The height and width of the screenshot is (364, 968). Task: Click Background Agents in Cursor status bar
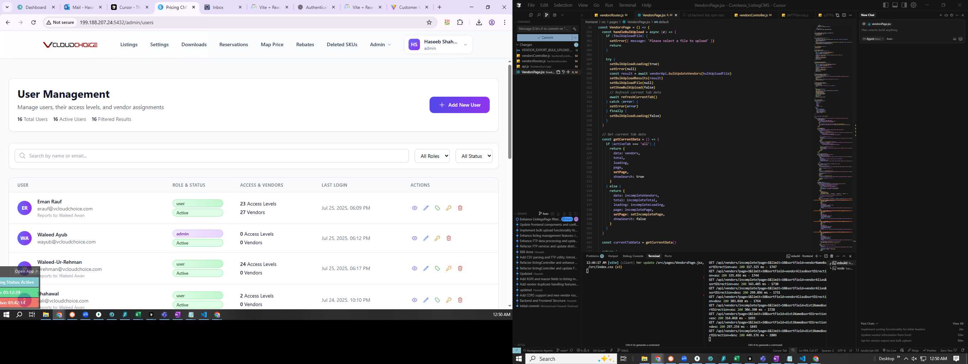pos(538,350)
